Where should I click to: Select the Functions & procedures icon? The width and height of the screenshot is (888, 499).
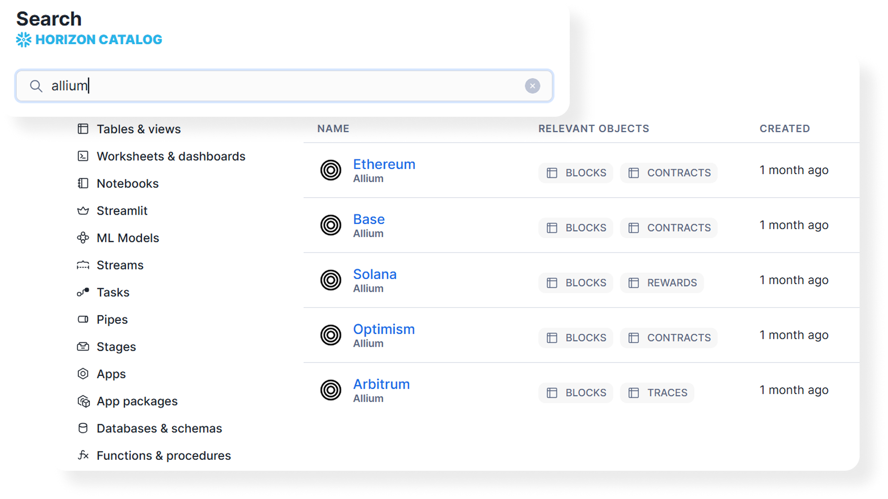click(83, 455)
